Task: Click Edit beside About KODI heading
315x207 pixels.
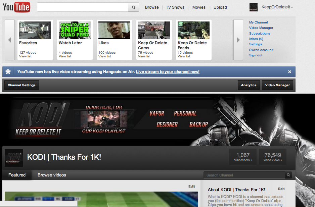Action: coord(281,189)
